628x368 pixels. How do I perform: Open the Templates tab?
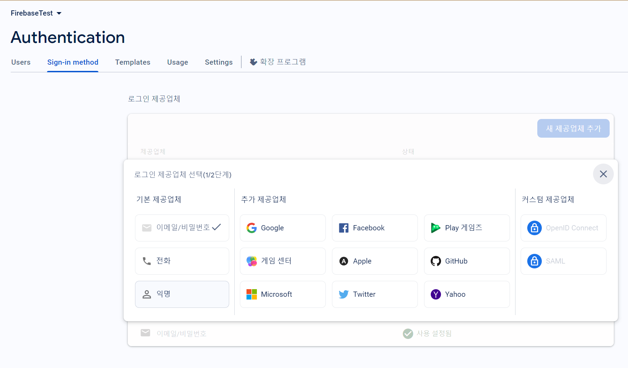point(133,62)
